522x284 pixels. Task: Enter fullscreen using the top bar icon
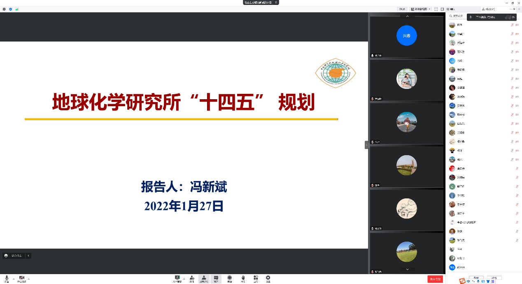click(436, 9)
